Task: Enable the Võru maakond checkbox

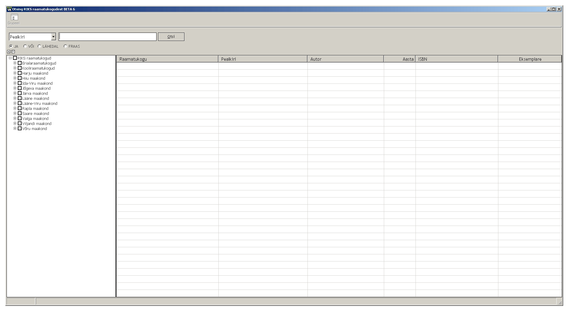Action: 20,129
